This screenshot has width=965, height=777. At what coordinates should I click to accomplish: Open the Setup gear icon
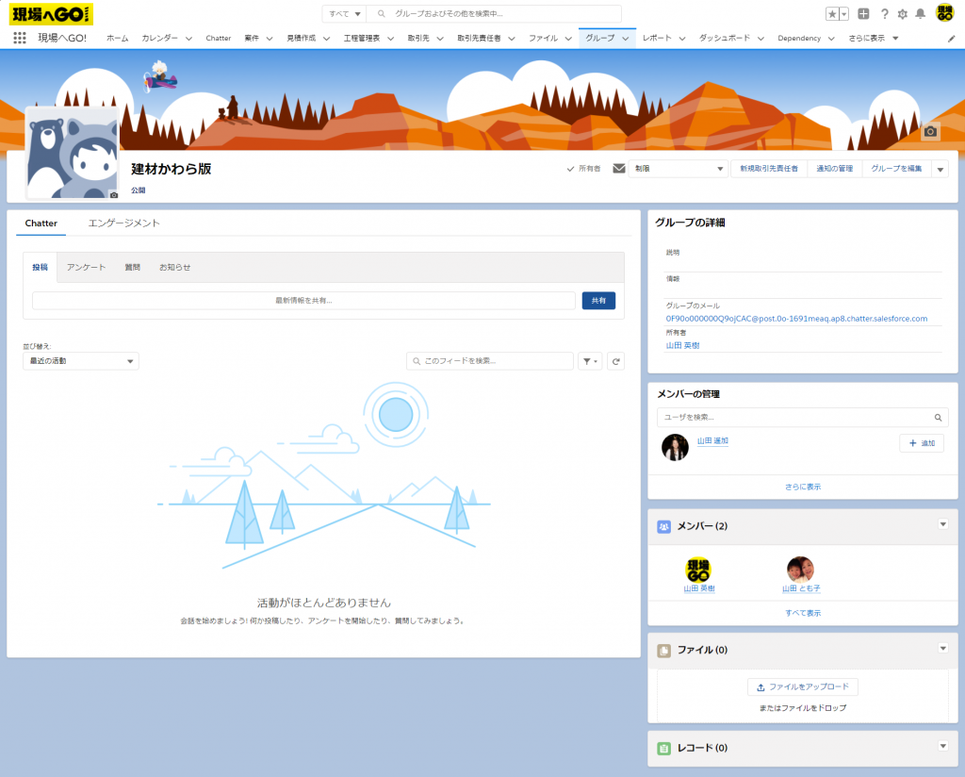click(x=904, y=13)
